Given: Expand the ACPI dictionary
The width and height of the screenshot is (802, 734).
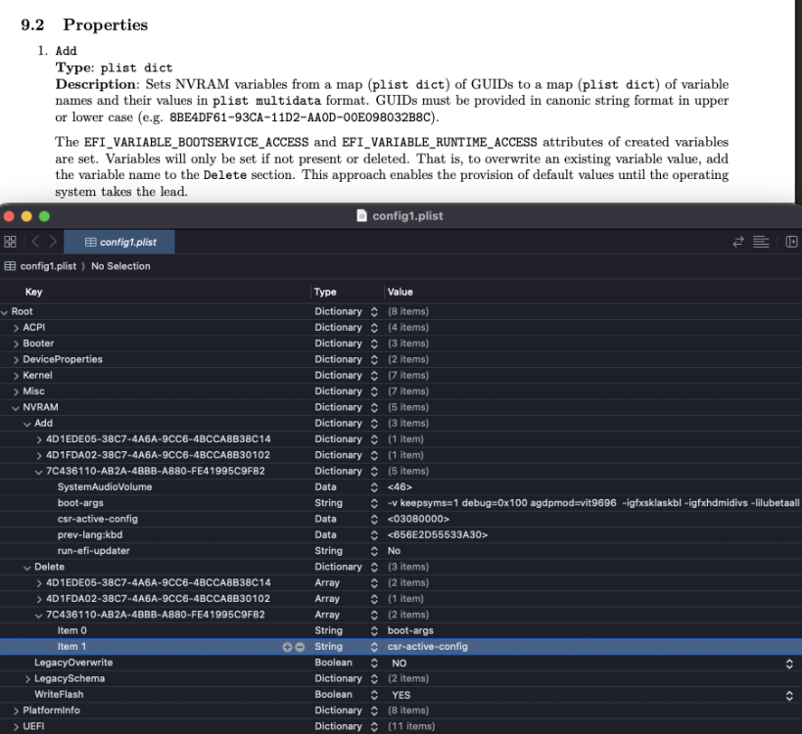Looking at the screenshot, I should pos(16,328).
